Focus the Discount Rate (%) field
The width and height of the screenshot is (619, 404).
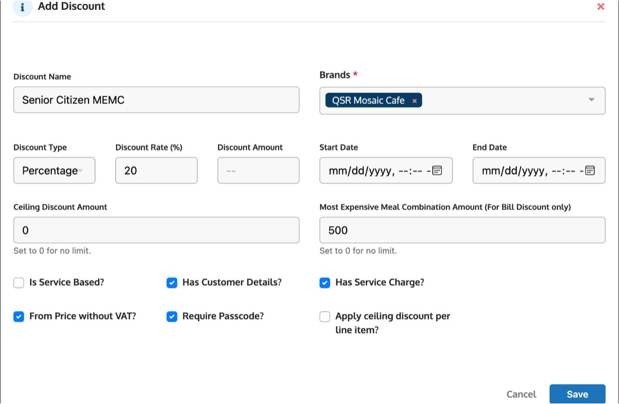pyautogui.click(x=156, y=171)
